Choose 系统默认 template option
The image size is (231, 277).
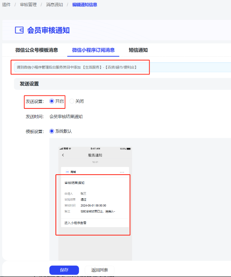[52, 131]
